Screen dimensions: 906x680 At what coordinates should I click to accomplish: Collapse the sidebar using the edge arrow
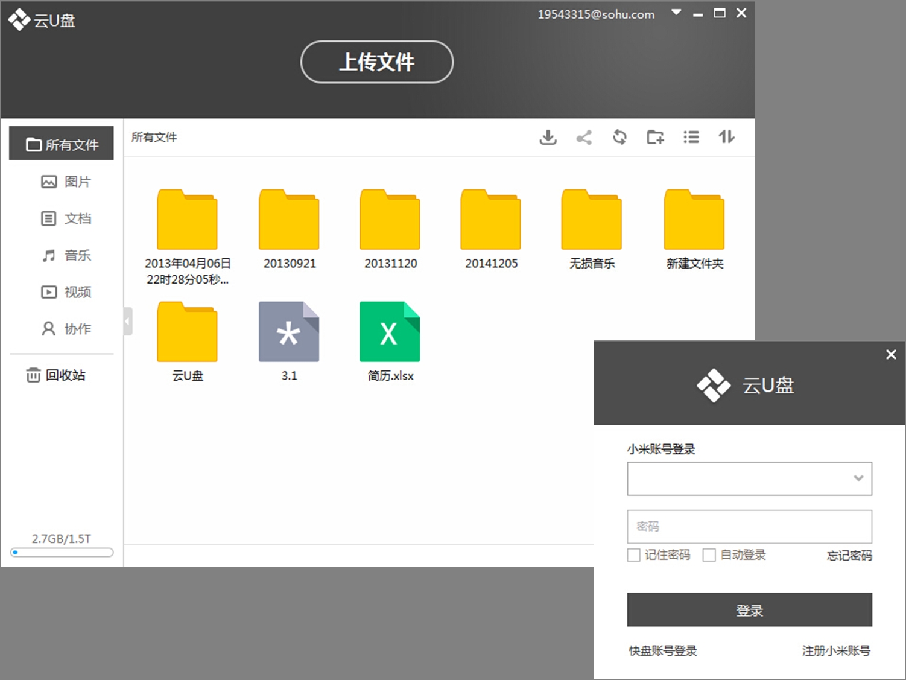click(126, 321)
